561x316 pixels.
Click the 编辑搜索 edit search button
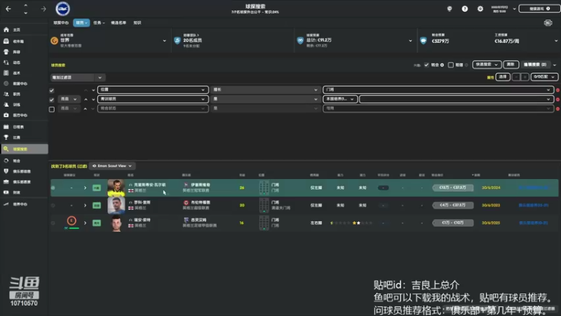[535, 65]
